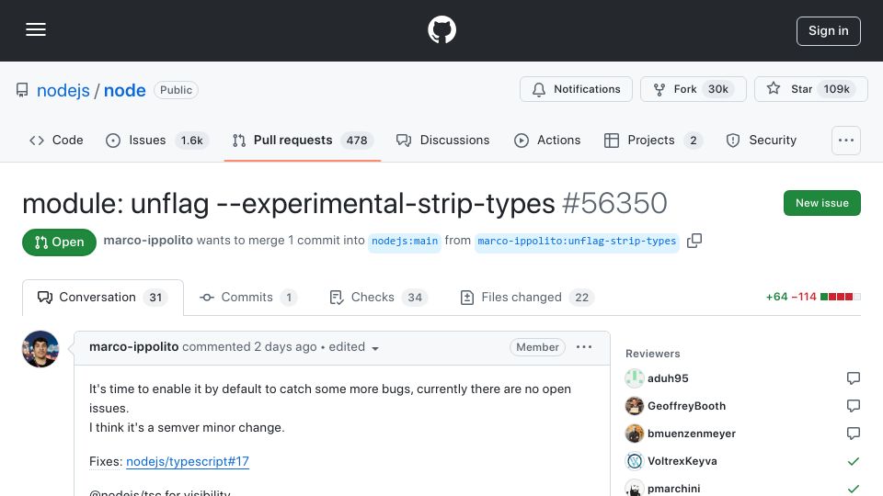
Task: Click the green Open status badge
Action: (x=59, y=242)
